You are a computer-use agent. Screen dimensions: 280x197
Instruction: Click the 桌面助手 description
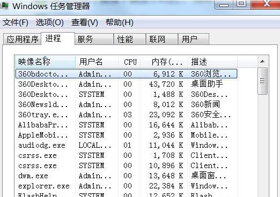pyautogui.click(x=207, y=84)
